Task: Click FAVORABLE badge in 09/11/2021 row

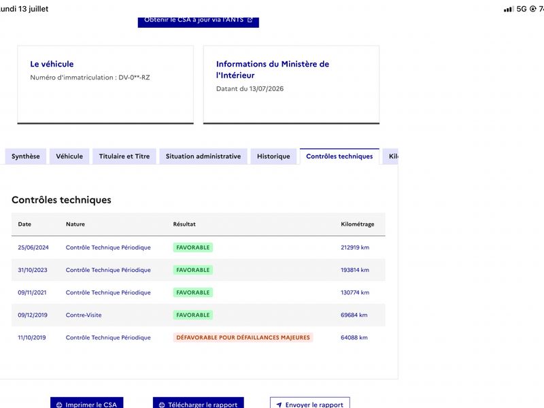Action: click(x=193, y=292)
